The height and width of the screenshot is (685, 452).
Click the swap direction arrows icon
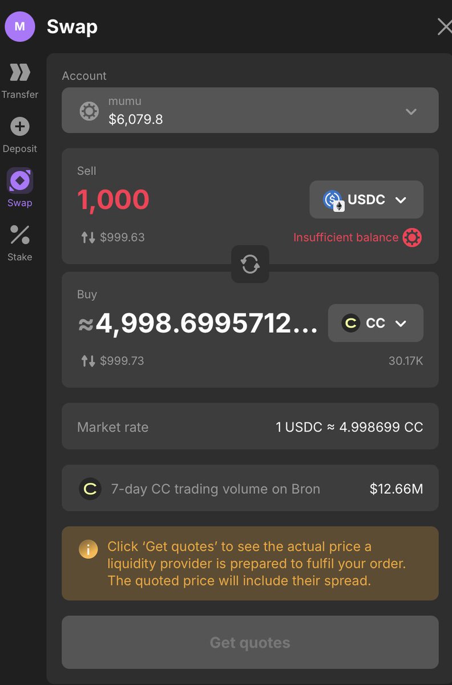click(250, 264)
